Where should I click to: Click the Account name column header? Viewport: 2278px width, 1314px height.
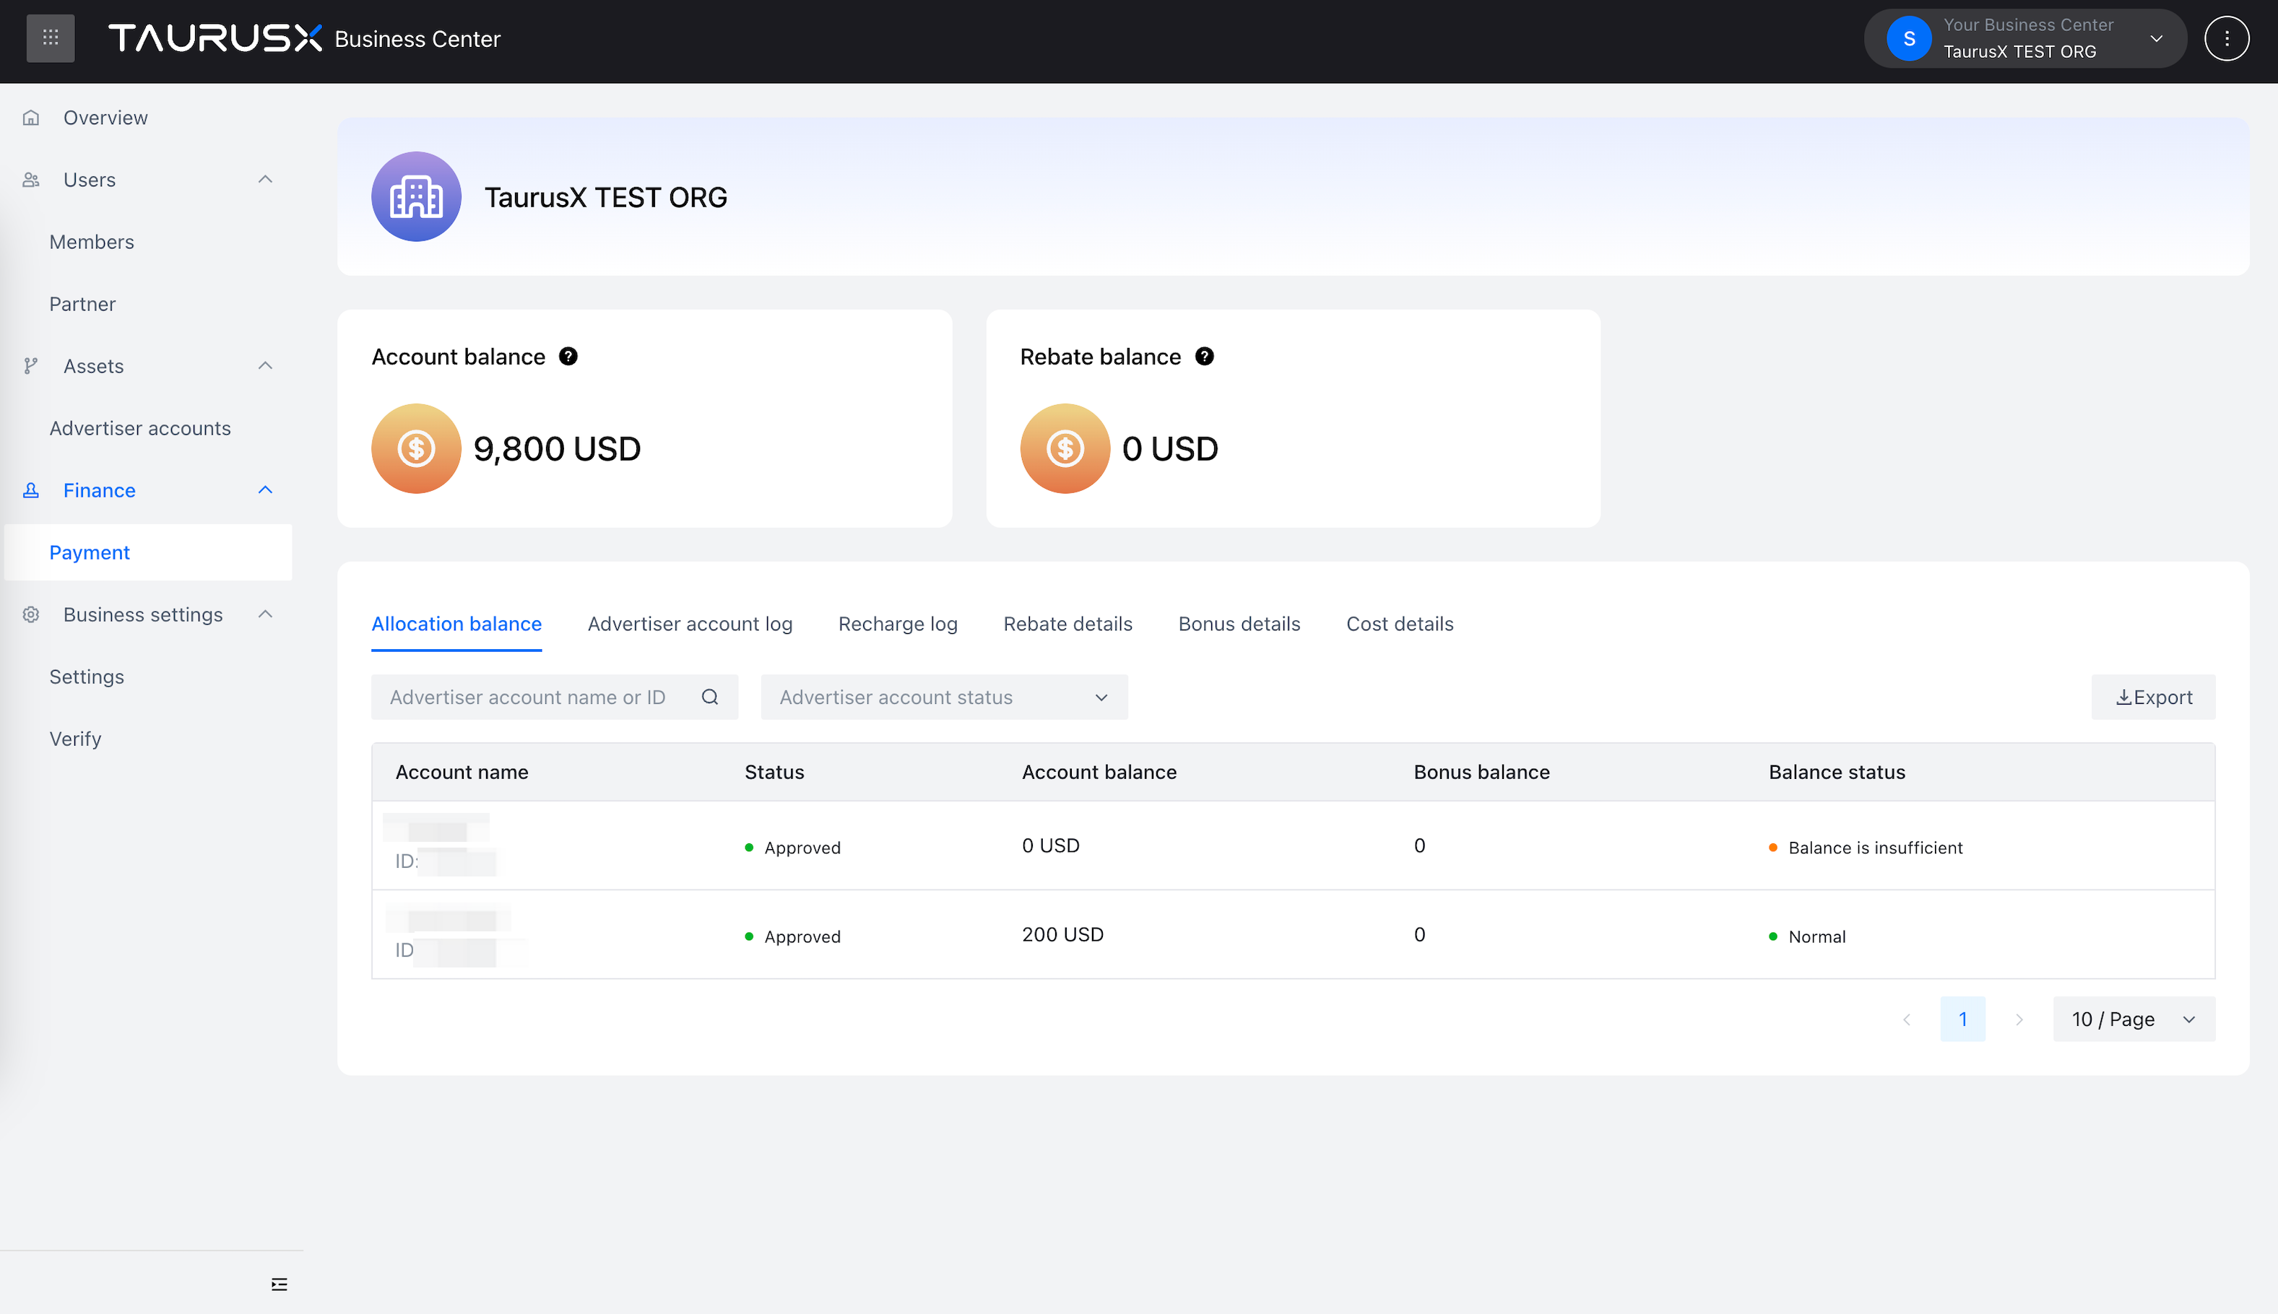click(x=462, y=772)
